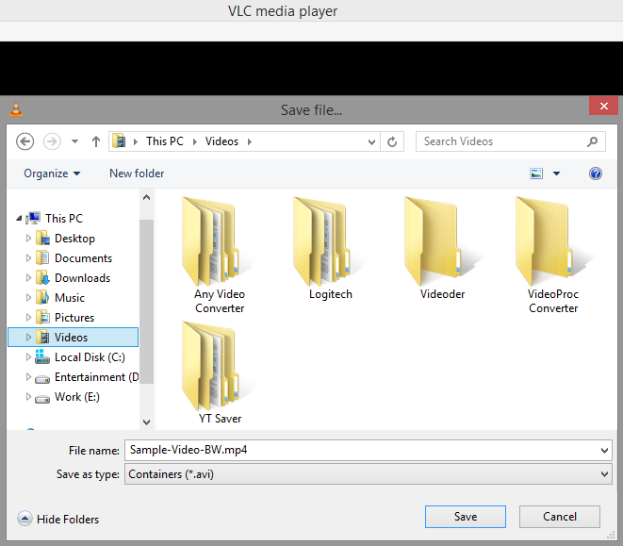The image size is (623, 546).
Task: Expand the Save as type dropdown
Action: (x=604, y=474)
